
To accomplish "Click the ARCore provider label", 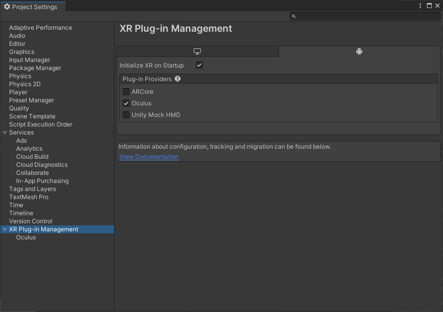I will 142,92.
